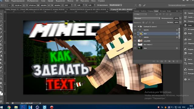Viewport: 194px width, 109px height.
Task: Switch to warp mode icon in options bar
Action: (x=135, y=5)
